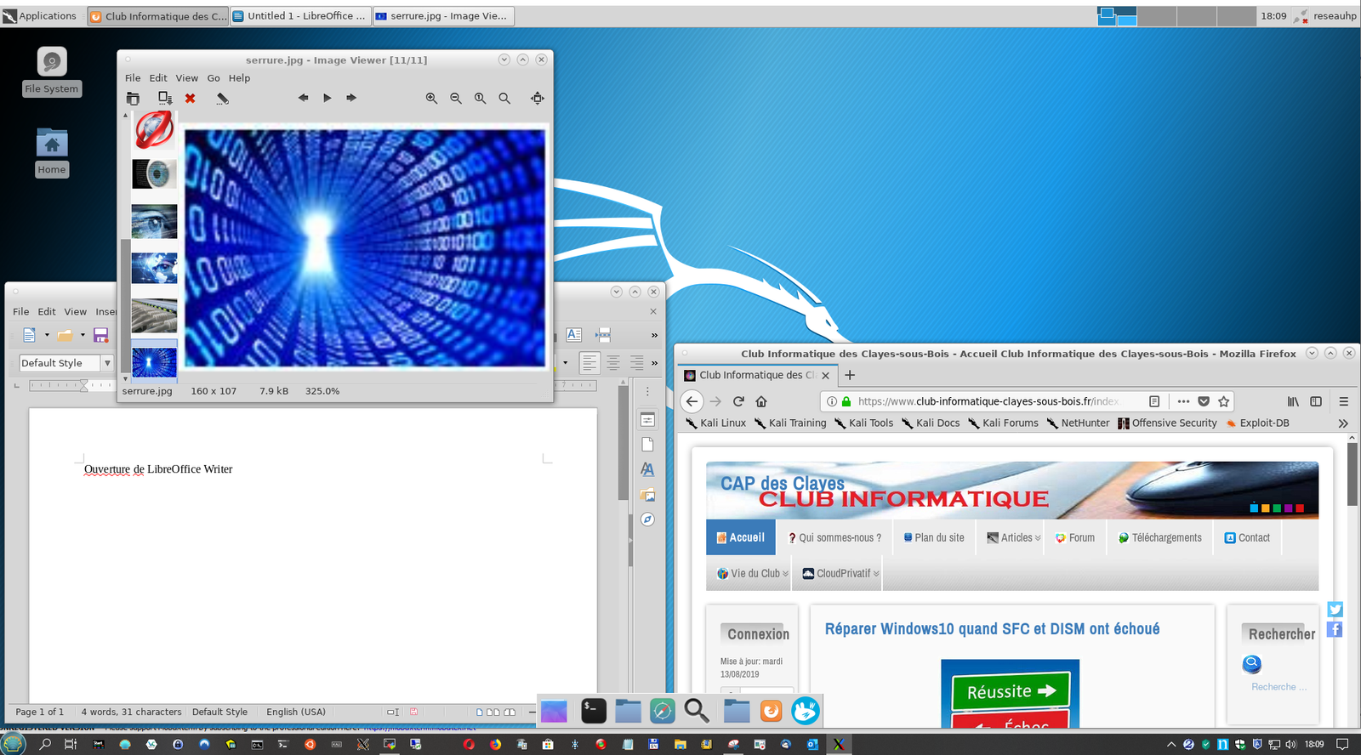Image resolution: width=1361 pixels, height=755 pixels.
Task: Expand hidden formatting toolbar items in Writer
Action: click(654, 363)
